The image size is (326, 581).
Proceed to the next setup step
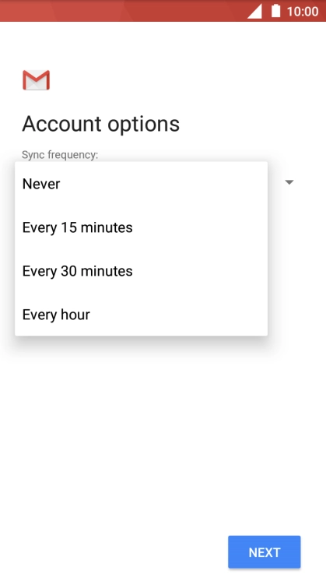pos(265,551)
